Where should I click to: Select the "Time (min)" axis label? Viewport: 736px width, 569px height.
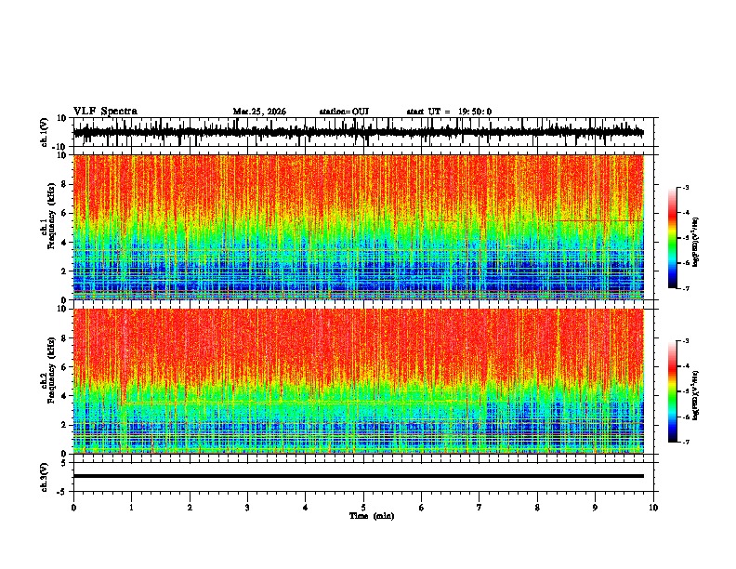372,516
